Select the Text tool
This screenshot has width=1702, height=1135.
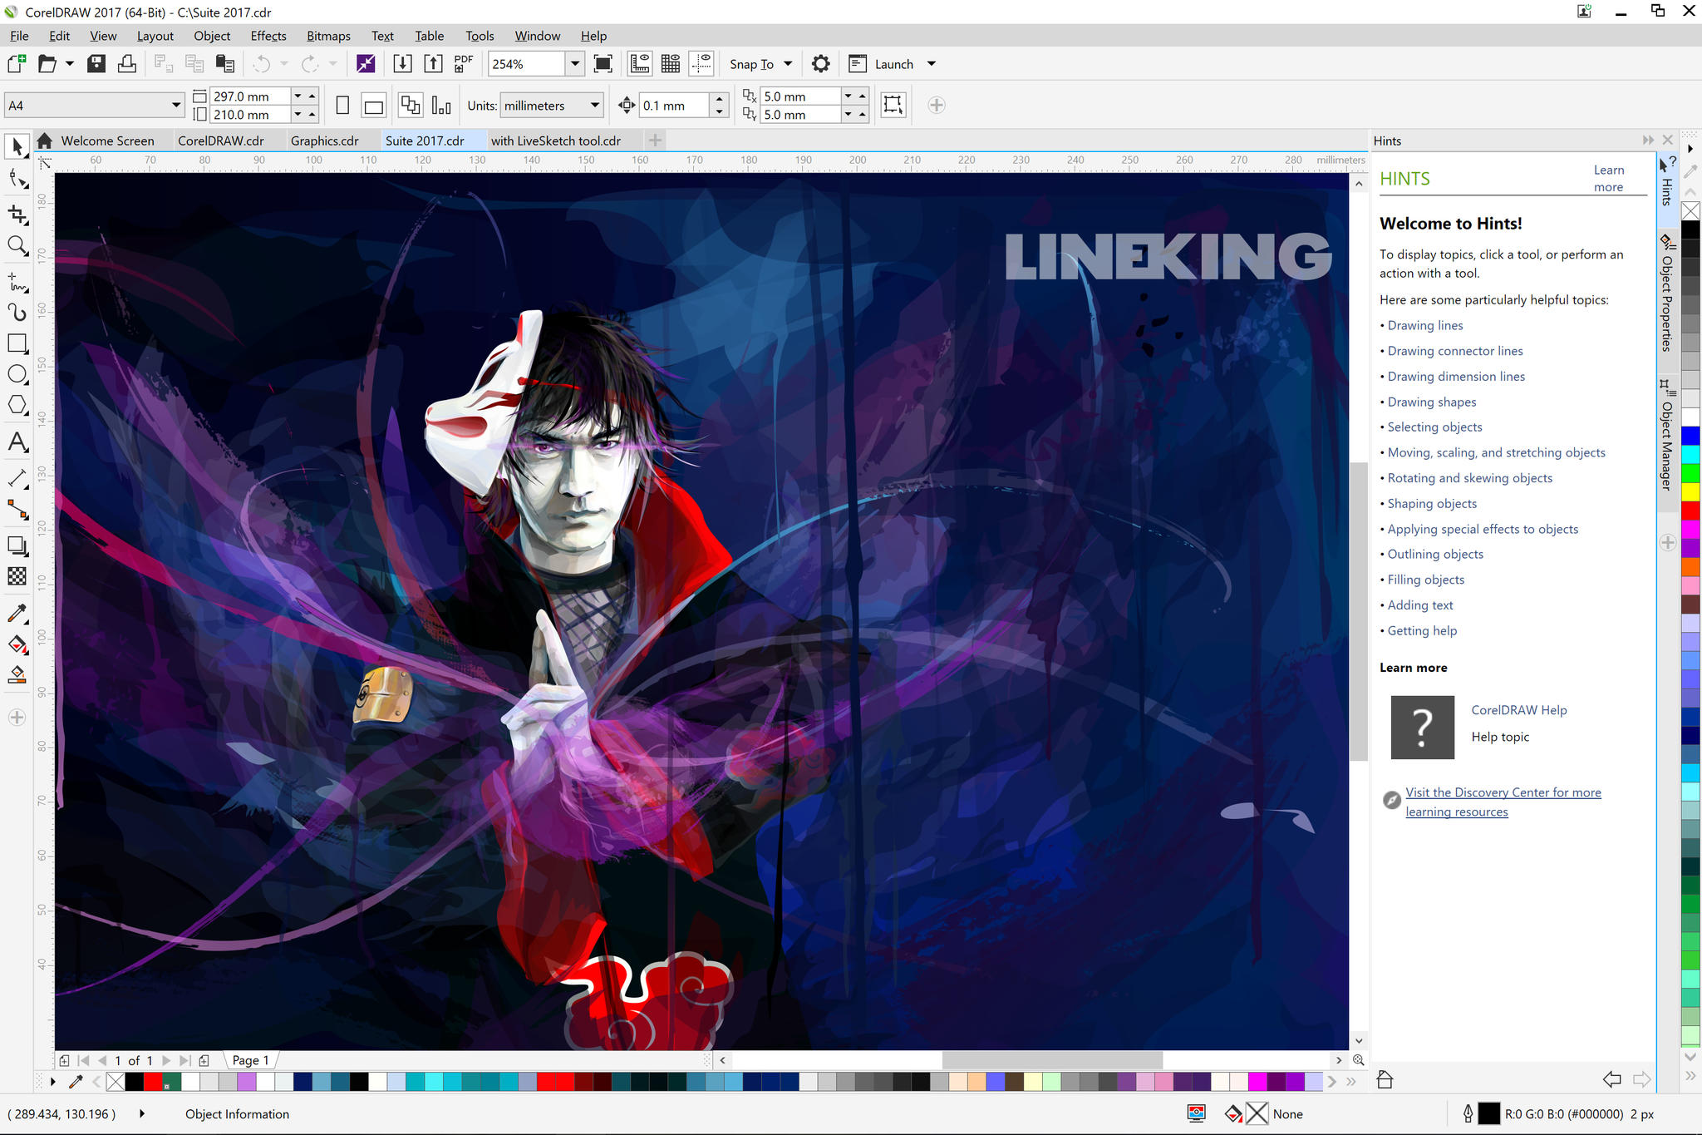(x=17, y=442)
